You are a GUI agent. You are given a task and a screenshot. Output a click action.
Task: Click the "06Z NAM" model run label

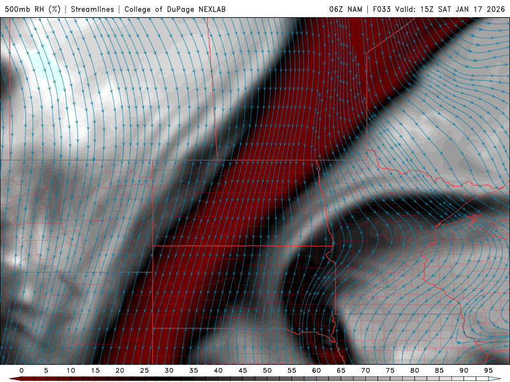tap(346, 9)
